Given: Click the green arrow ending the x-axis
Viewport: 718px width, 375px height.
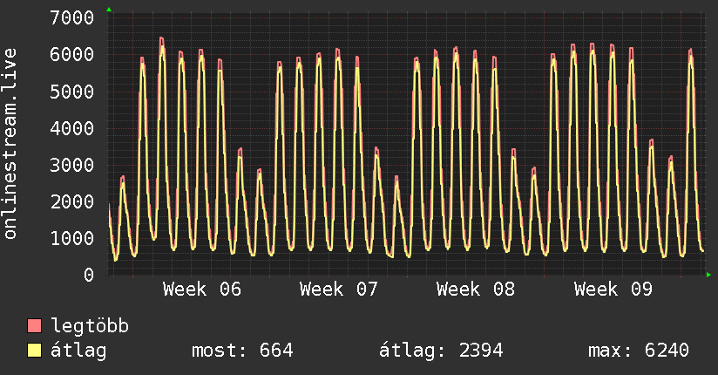Looking at the screenshot, I should pyautogui.click(x=708, y=275).
